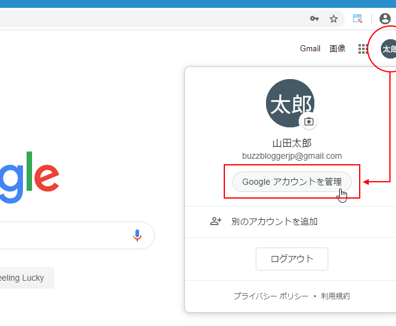Bookmark this page with the star icon

point(334,19)
